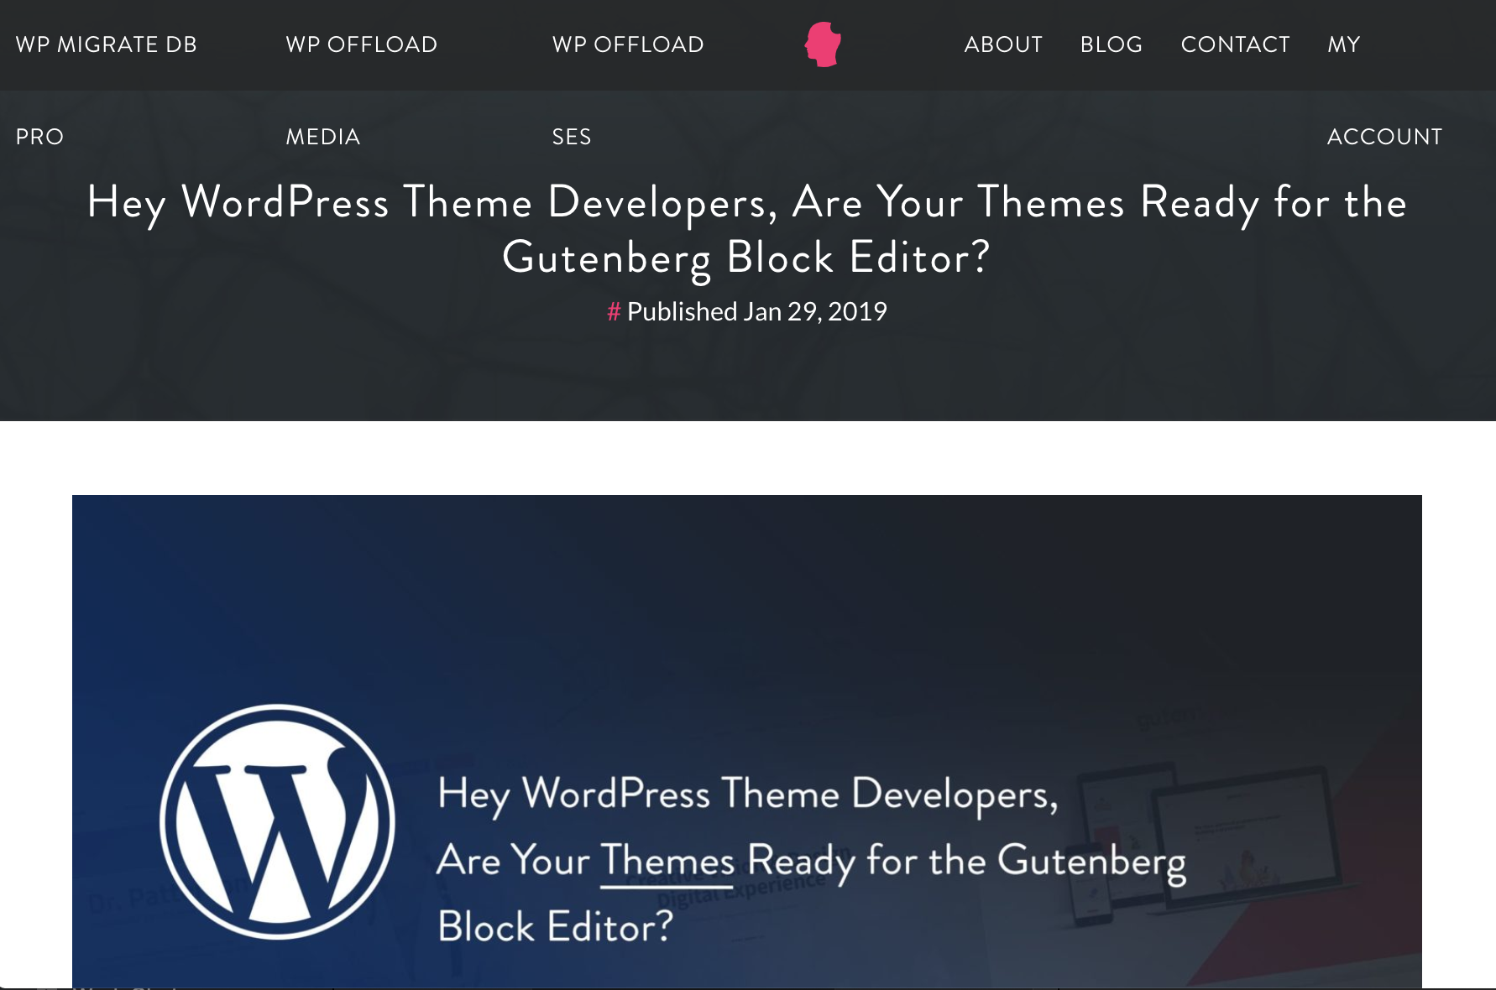Click the WordPress logo in the banner
This screenshot has width=1496, height=990.
click(x=277, y=821)
